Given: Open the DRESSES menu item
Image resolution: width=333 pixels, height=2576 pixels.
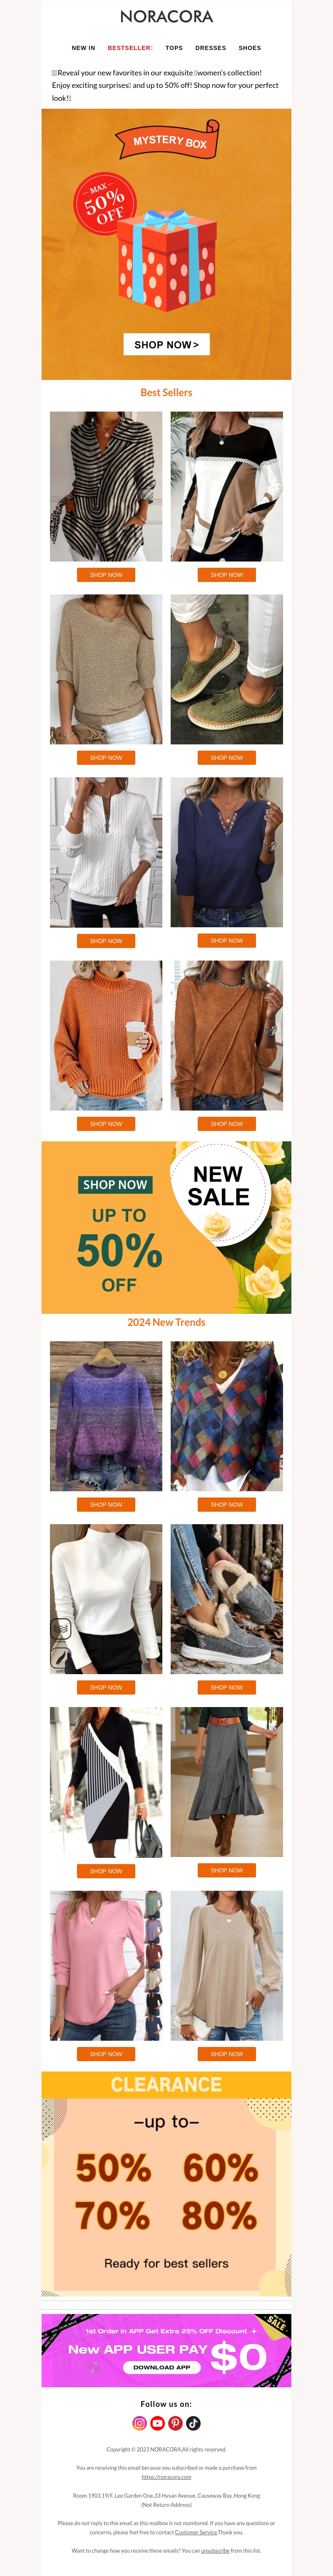Looking at the screenshot, I should point(211,48).
